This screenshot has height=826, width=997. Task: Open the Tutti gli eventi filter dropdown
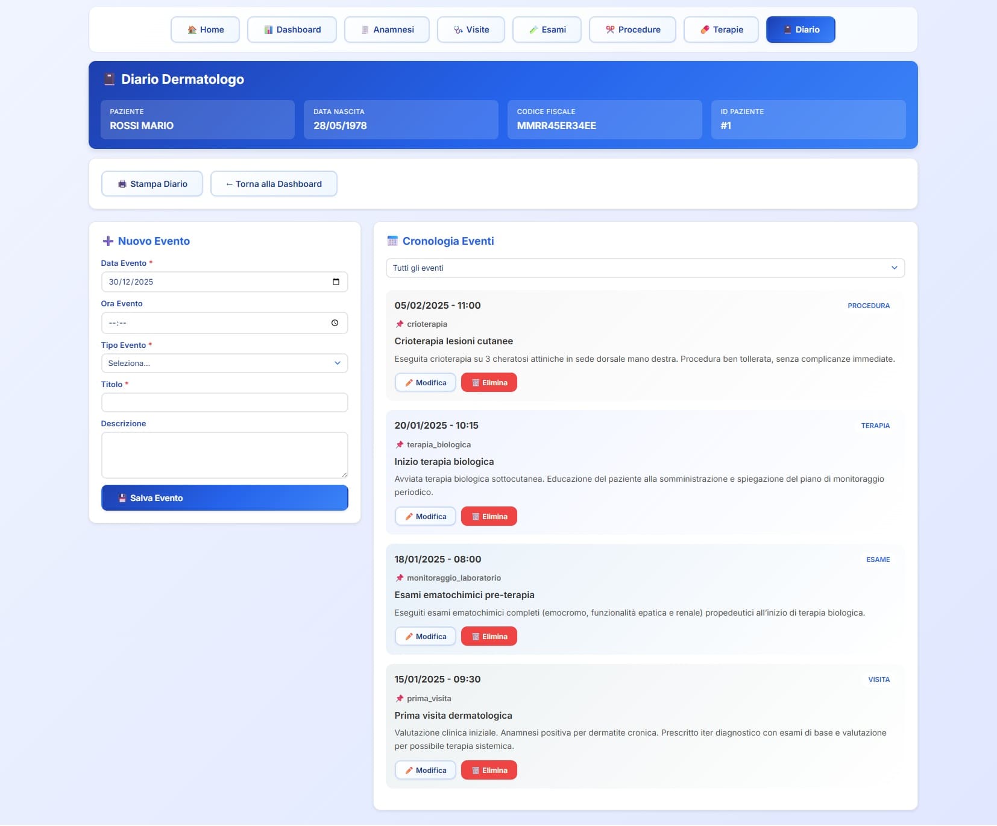645,268
